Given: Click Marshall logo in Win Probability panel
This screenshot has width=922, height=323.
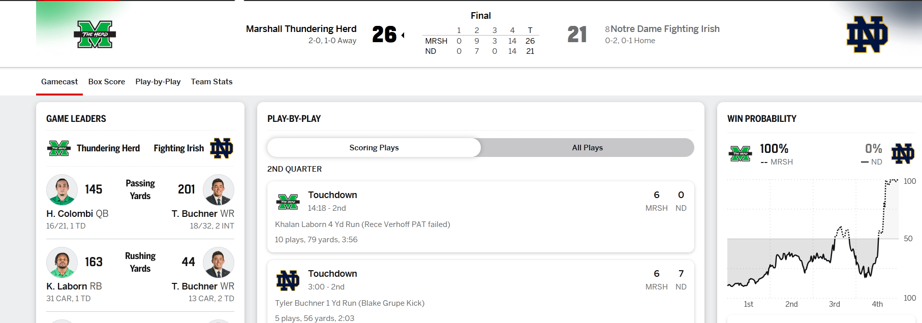Looking at the screenshot, I should tap(740, 154).
